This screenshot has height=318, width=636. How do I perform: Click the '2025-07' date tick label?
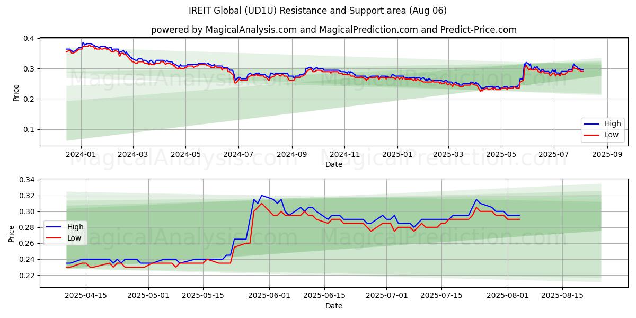pyautogui.click(x=554, y=154)
